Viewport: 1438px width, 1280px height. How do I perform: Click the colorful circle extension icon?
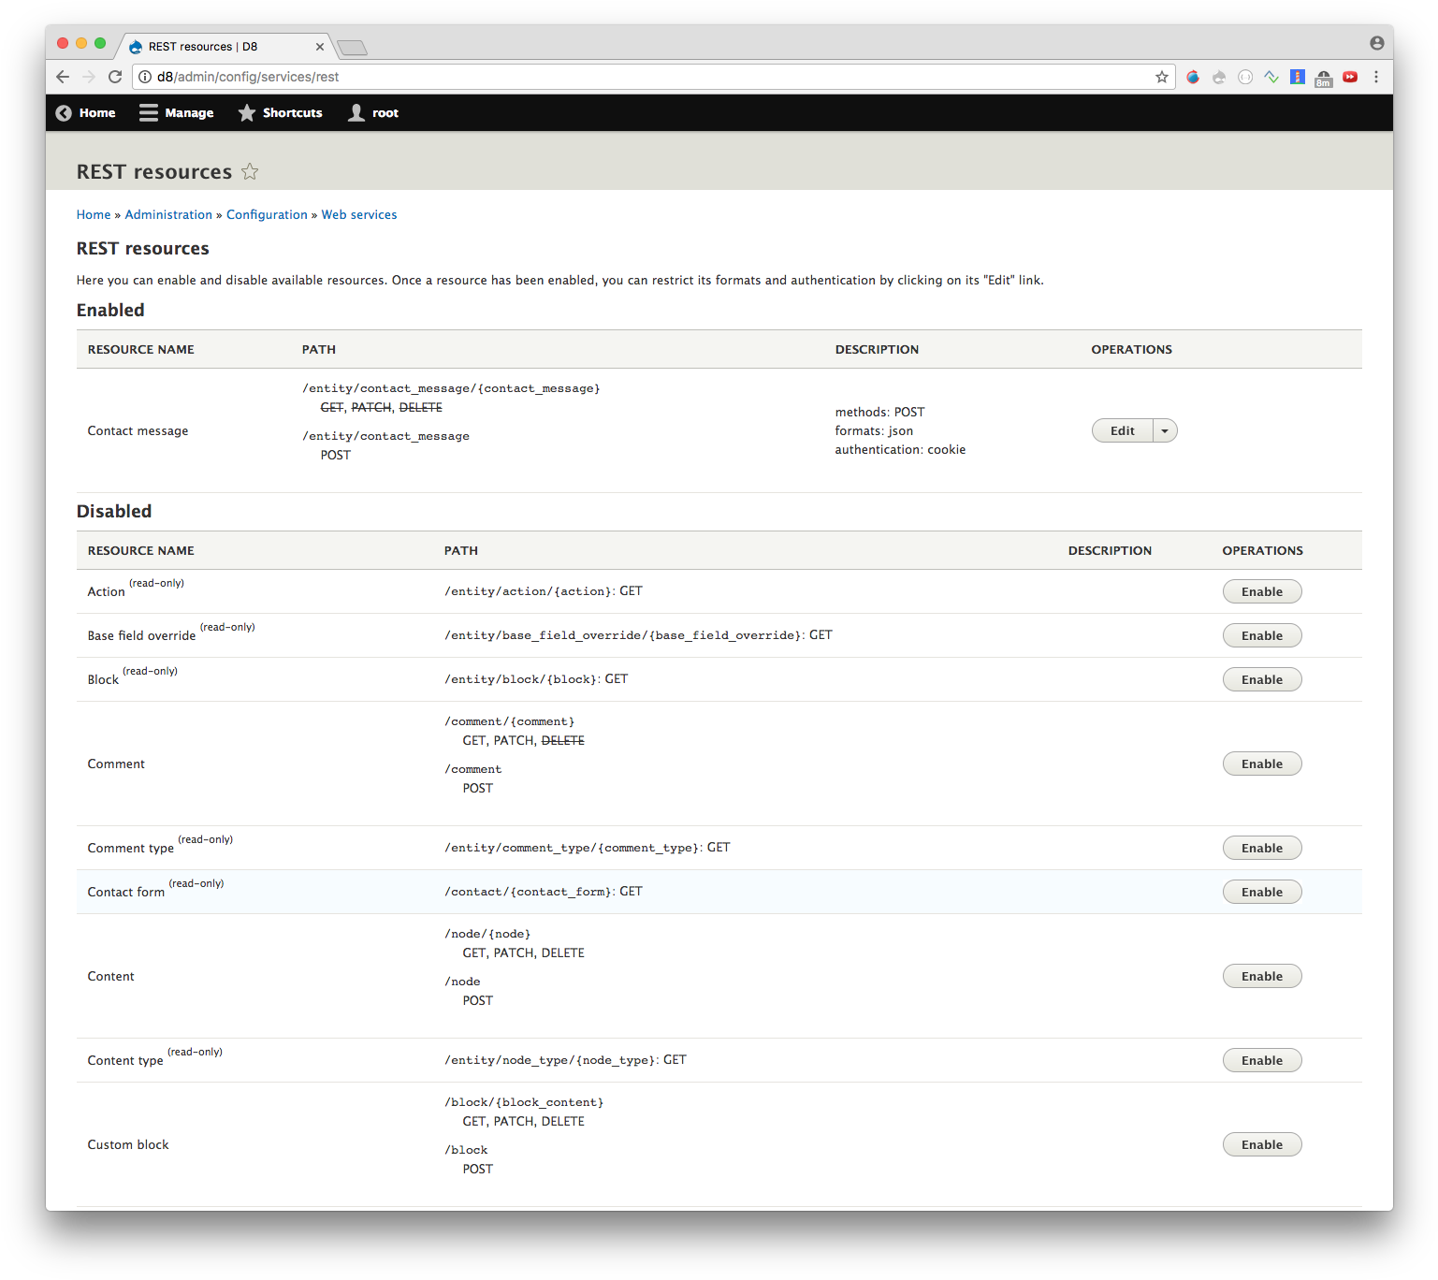(x=1193, y=77)
